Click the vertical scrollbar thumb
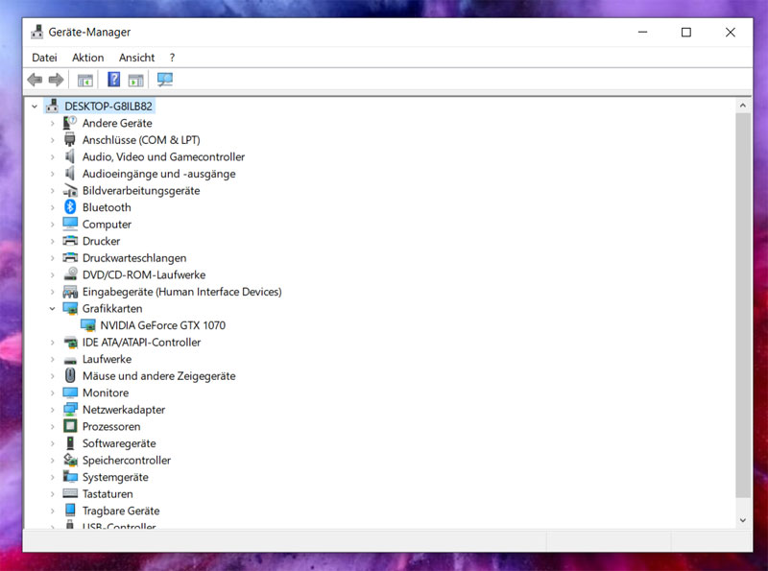The height and width of the screenshot is (571, 768). [x=743, y=305]
